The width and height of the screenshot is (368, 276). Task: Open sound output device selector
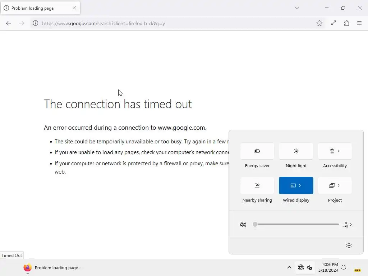348,225
